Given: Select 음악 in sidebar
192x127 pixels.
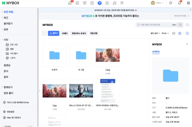Looking at the screenshot, I should tap(6, 77).
